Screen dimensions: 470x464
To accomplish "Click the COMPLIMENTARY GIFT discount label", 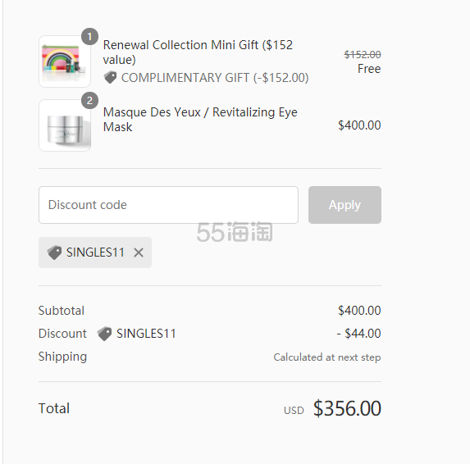I will tap(215, 78).
